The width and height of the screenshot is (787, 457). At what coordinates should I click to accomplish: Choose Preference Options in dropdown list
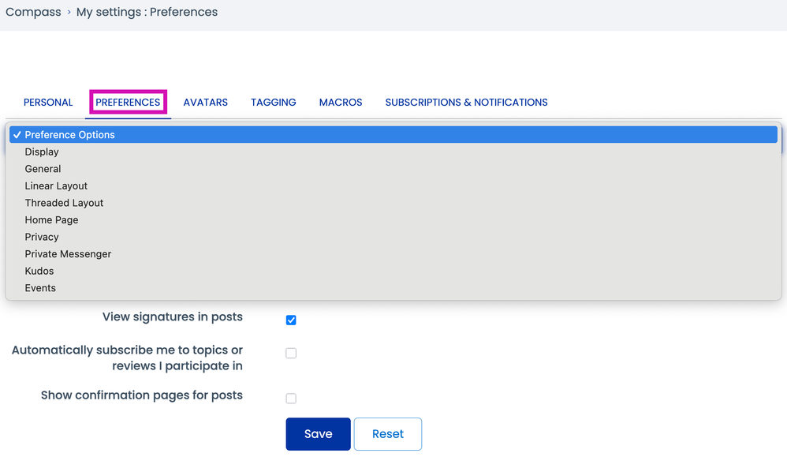69,135
